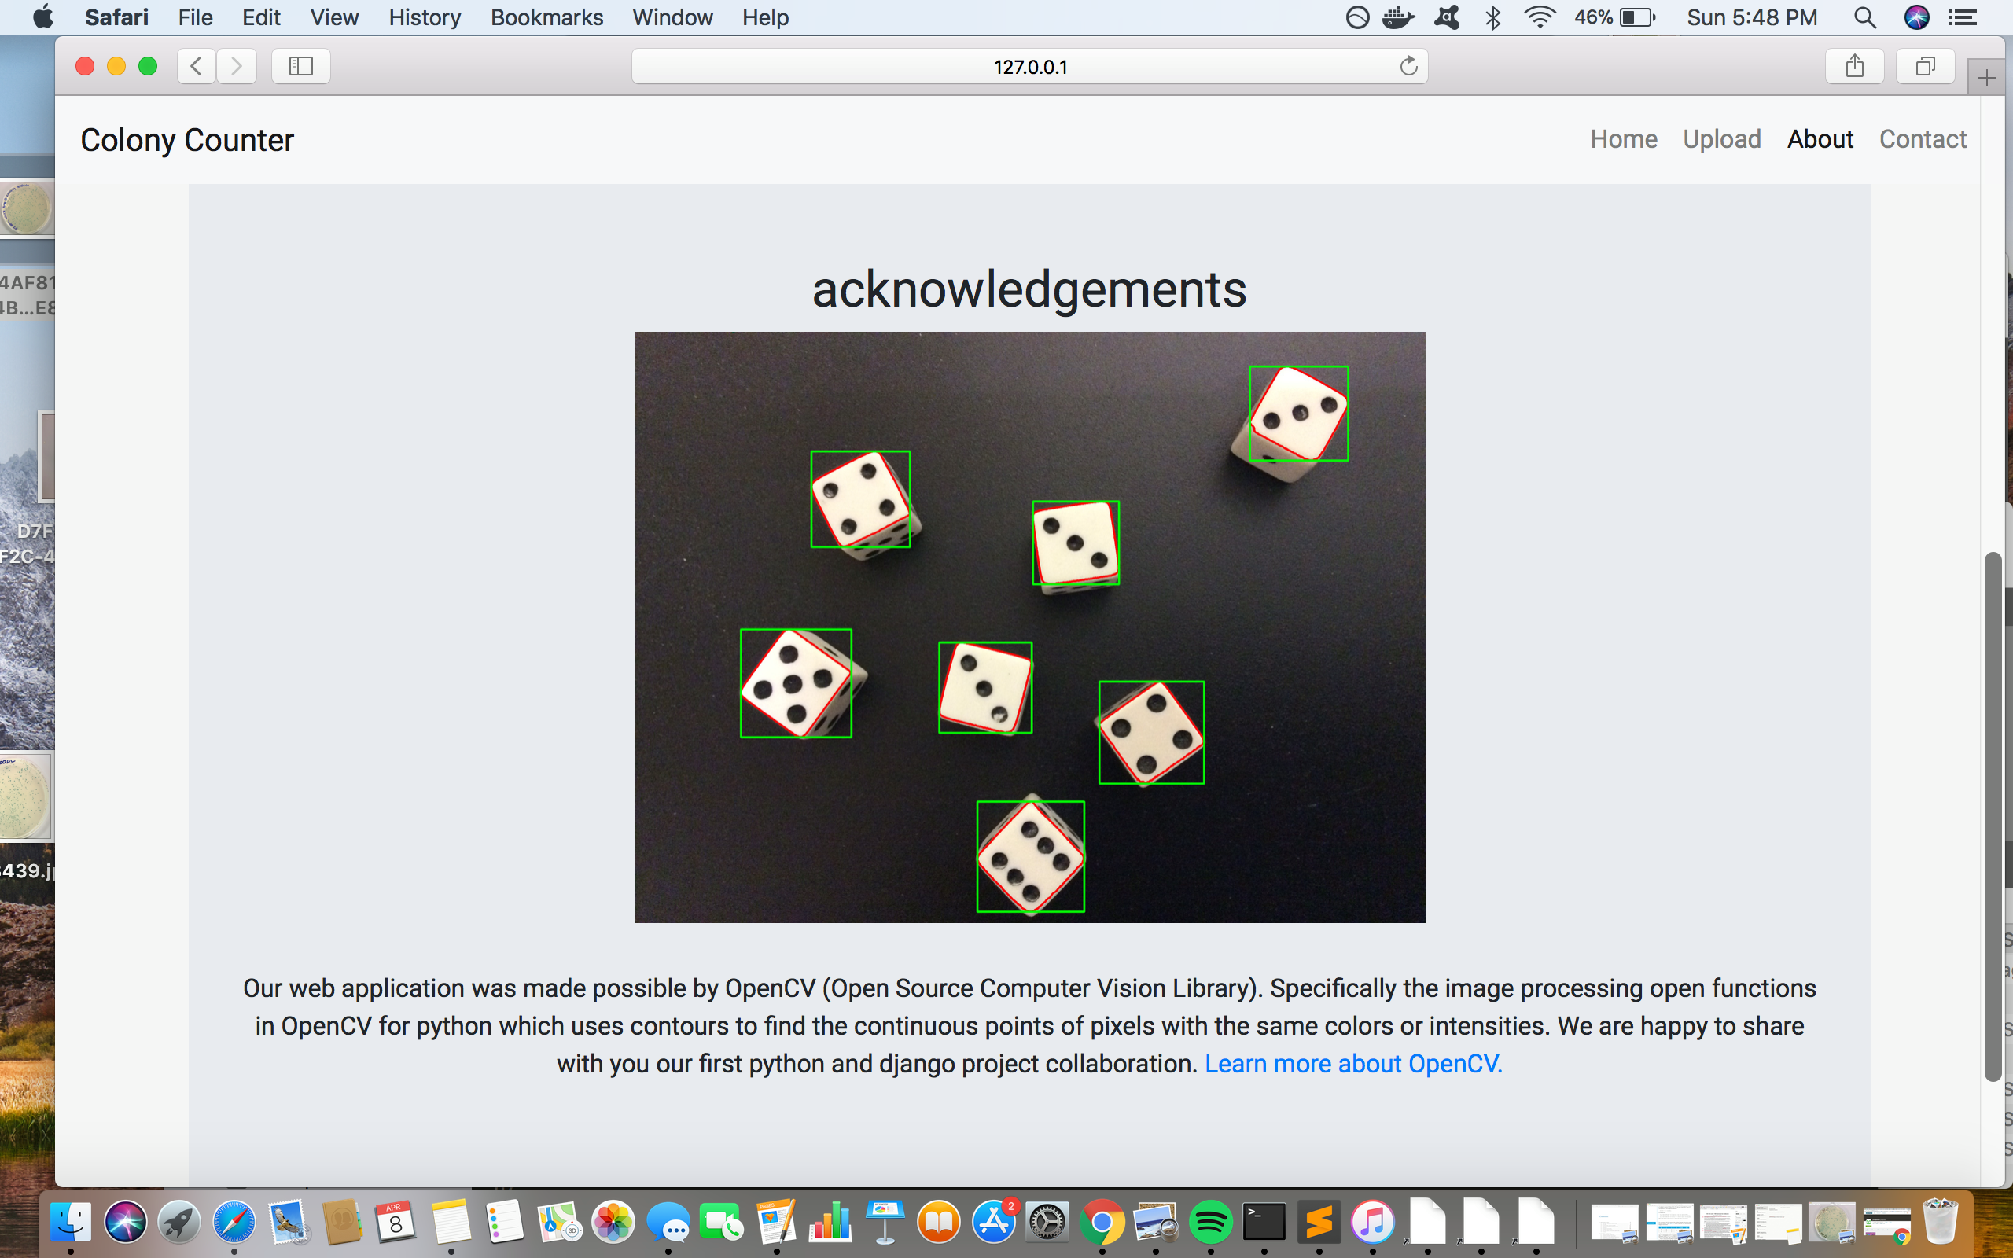Image resolution: width=2013 pixels, height=1258 pixels.
Task: Select the About nav tab
Action: (x=1820, y=139)
